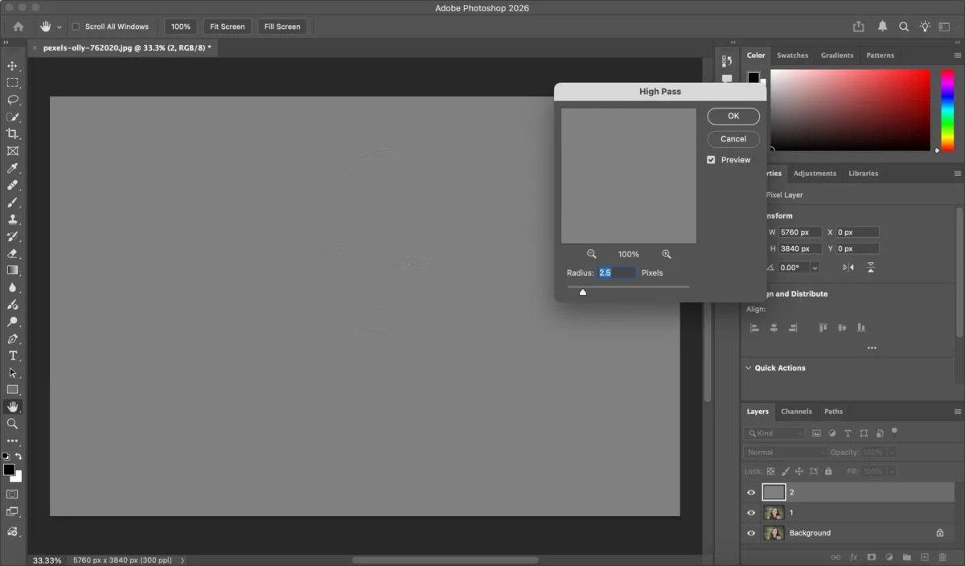Open the Swatches tab
Image resolution: width=965 pixels, height=566 pixels.
tap(792, 55)
